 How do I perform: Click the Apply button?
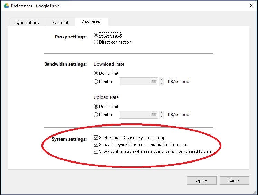202,180
